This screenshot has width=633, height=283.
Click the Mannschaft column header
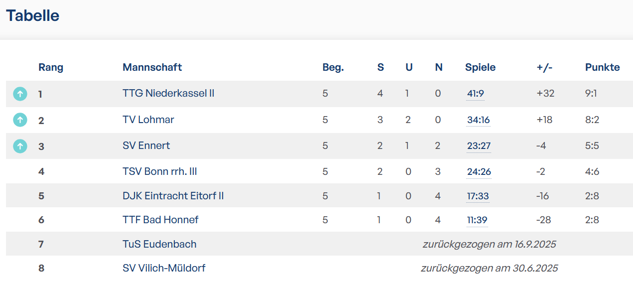pyautogui.click(x=152, y=67)
